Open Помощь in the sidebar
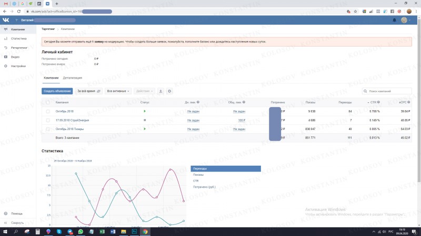421x236 pixels. pos(18,213)
